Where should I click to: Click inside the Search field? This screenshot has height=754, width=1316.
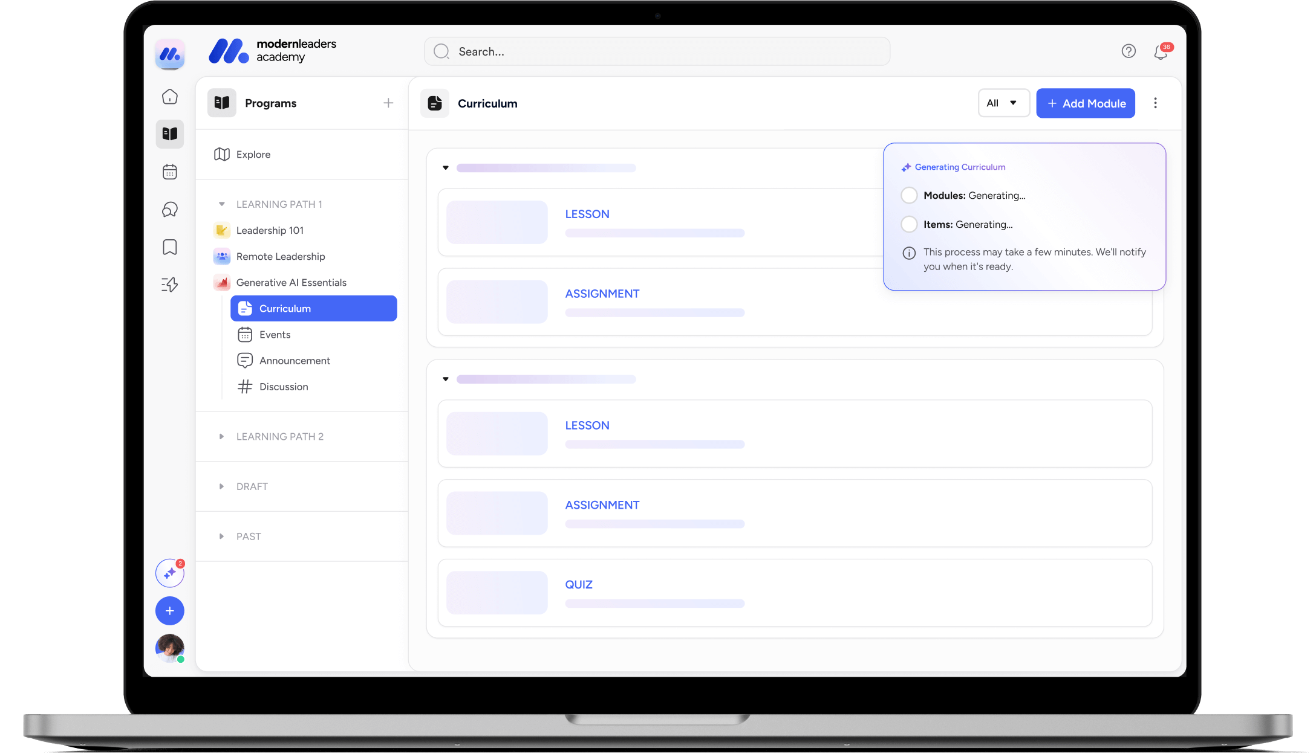point(656,51)
